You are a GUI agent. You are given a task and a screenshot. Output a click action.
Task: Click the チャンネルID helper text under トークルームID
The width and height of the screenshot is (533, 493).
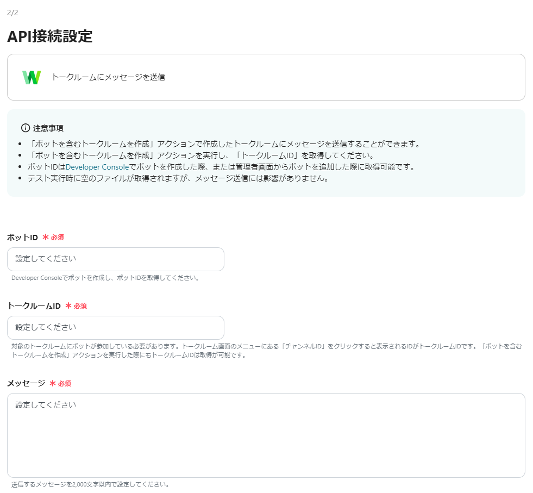266,351
